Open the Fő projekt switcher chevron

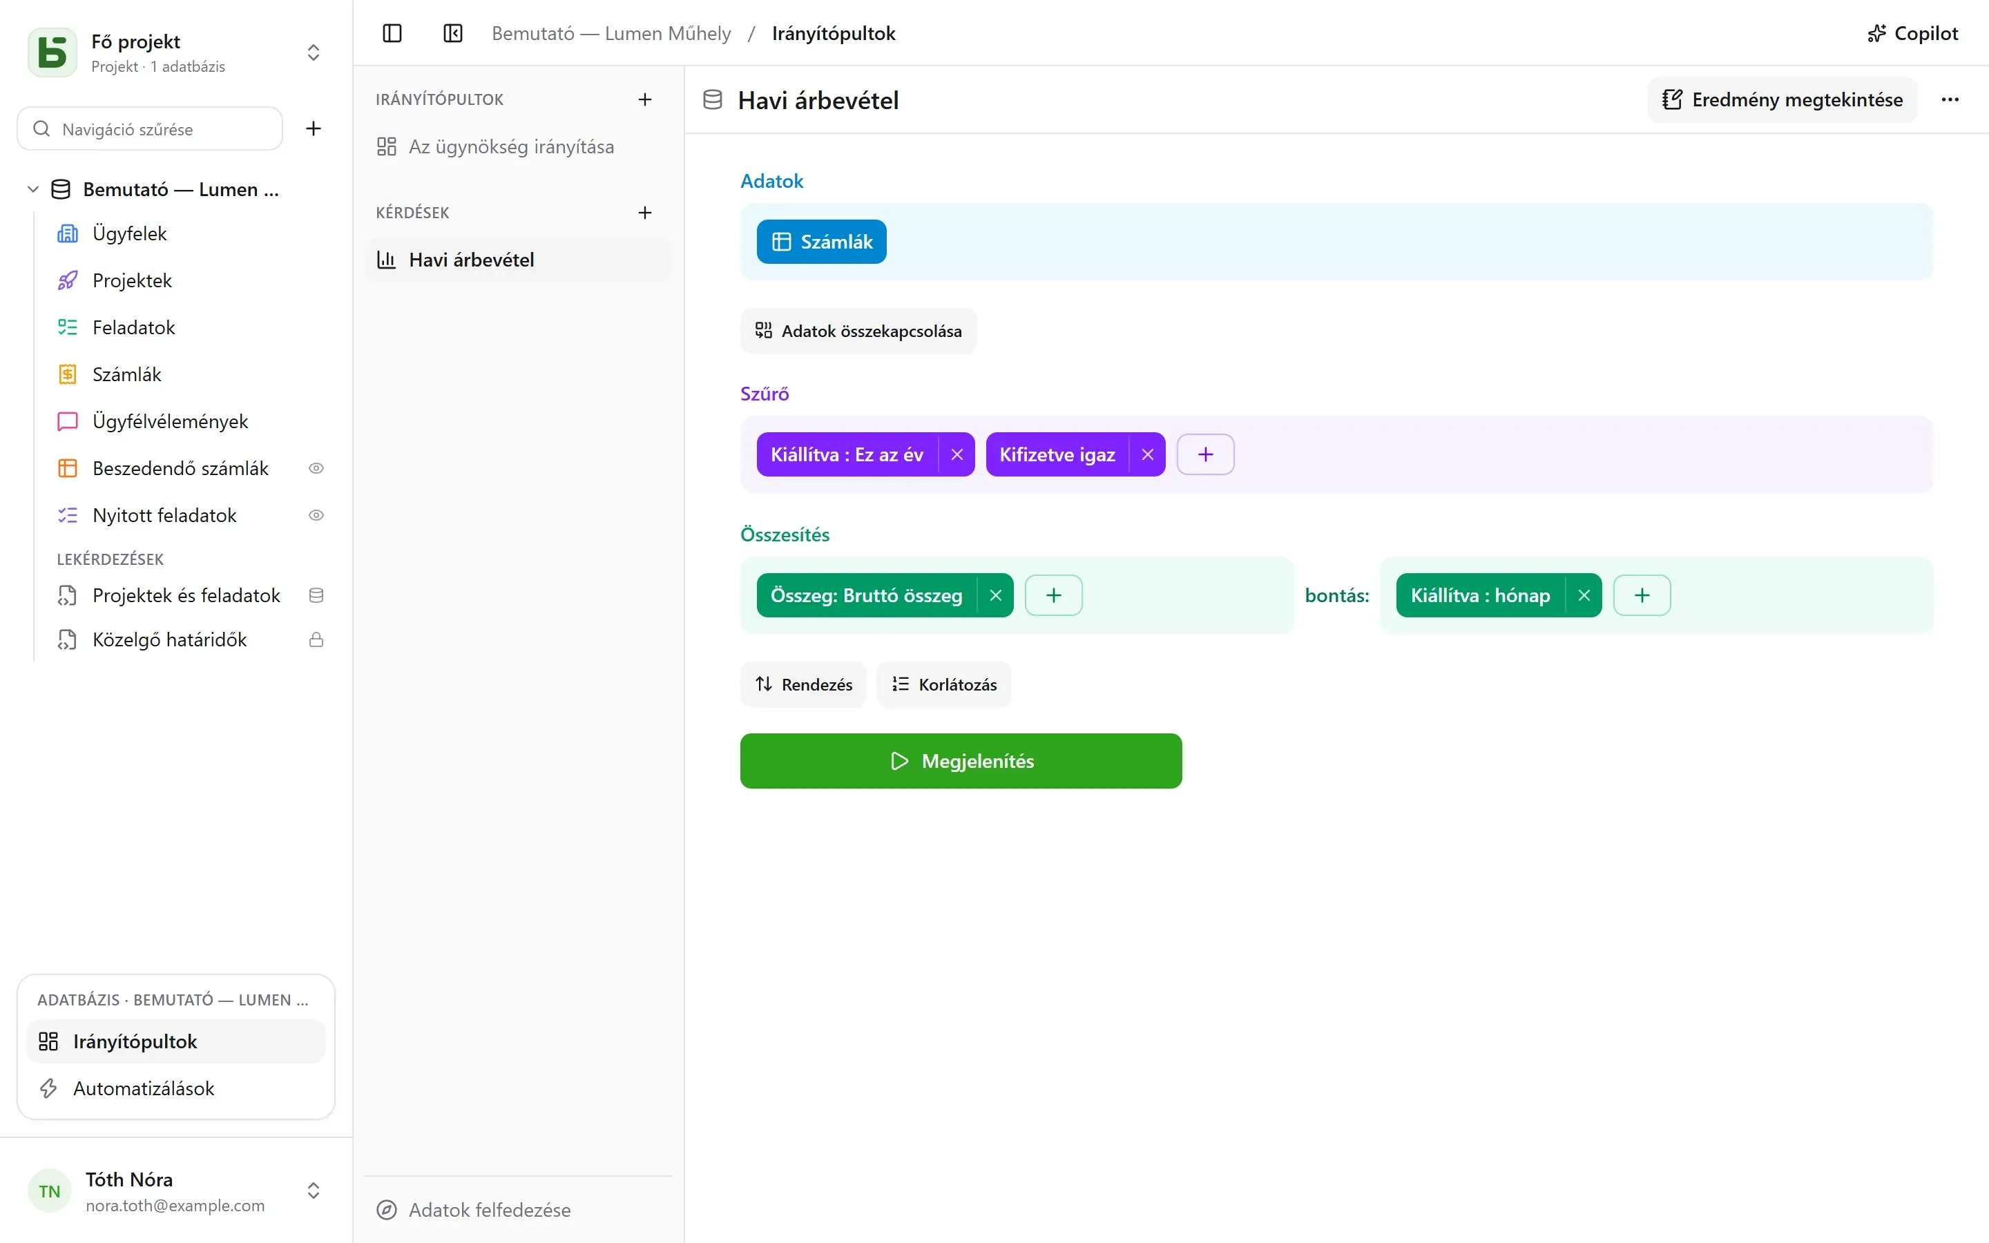click(x=313, y=52)
